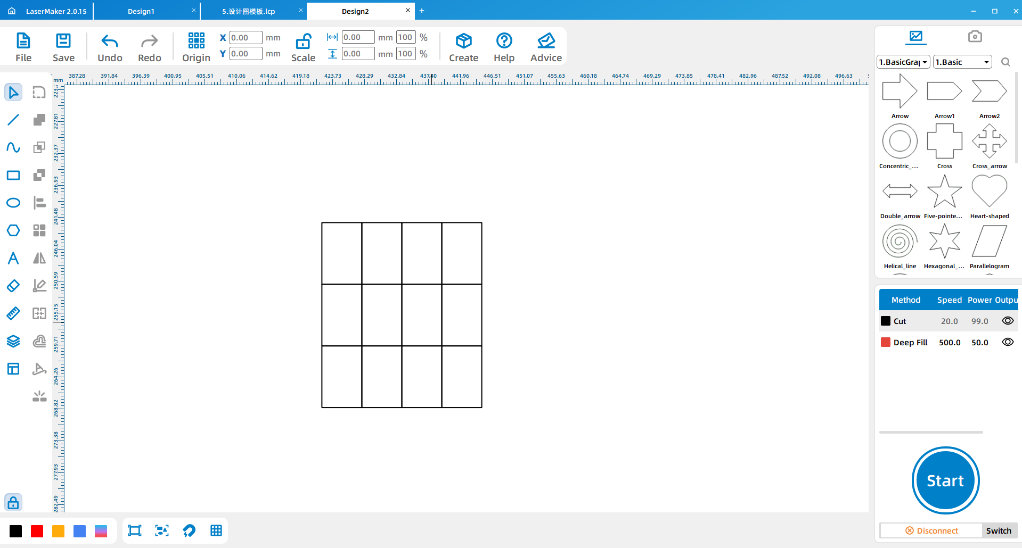This screenshot has width=1022, height=548.
Task: Redo the last action
Action: coord(149,47)
